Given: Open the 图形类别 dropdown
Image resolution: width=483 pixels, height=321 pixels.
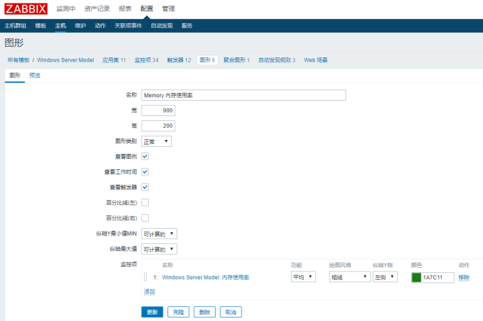Looking at the screenshot, I should click(156, 141).
